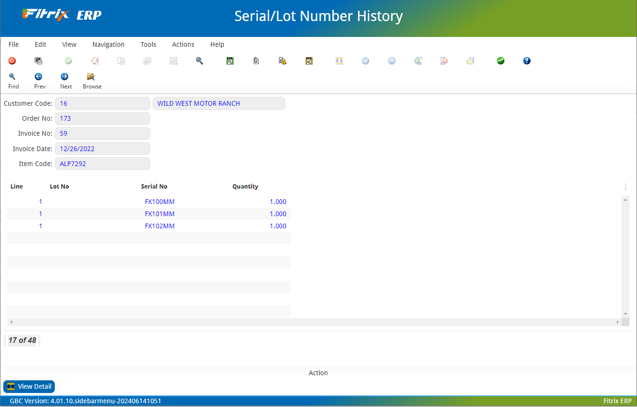Open Help via the blue question mark icon
Screen dimensions: 637x407
[x=527, y=61]
